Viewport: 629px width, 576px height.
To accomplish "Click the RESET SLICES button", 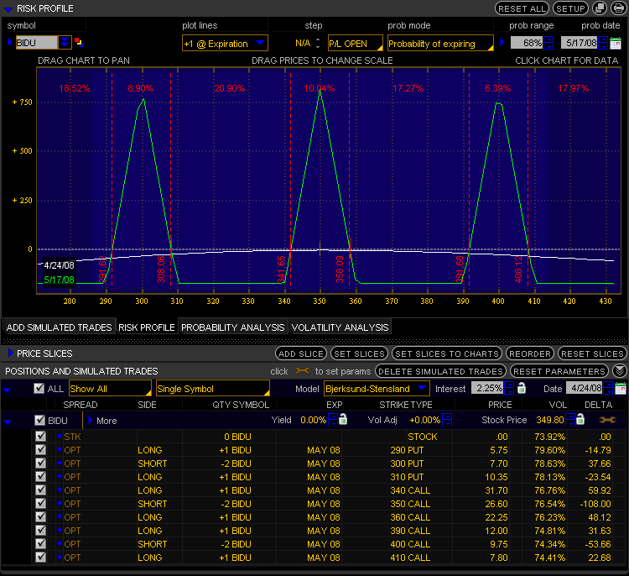I will pyautogui.click(x=592, y=353).
